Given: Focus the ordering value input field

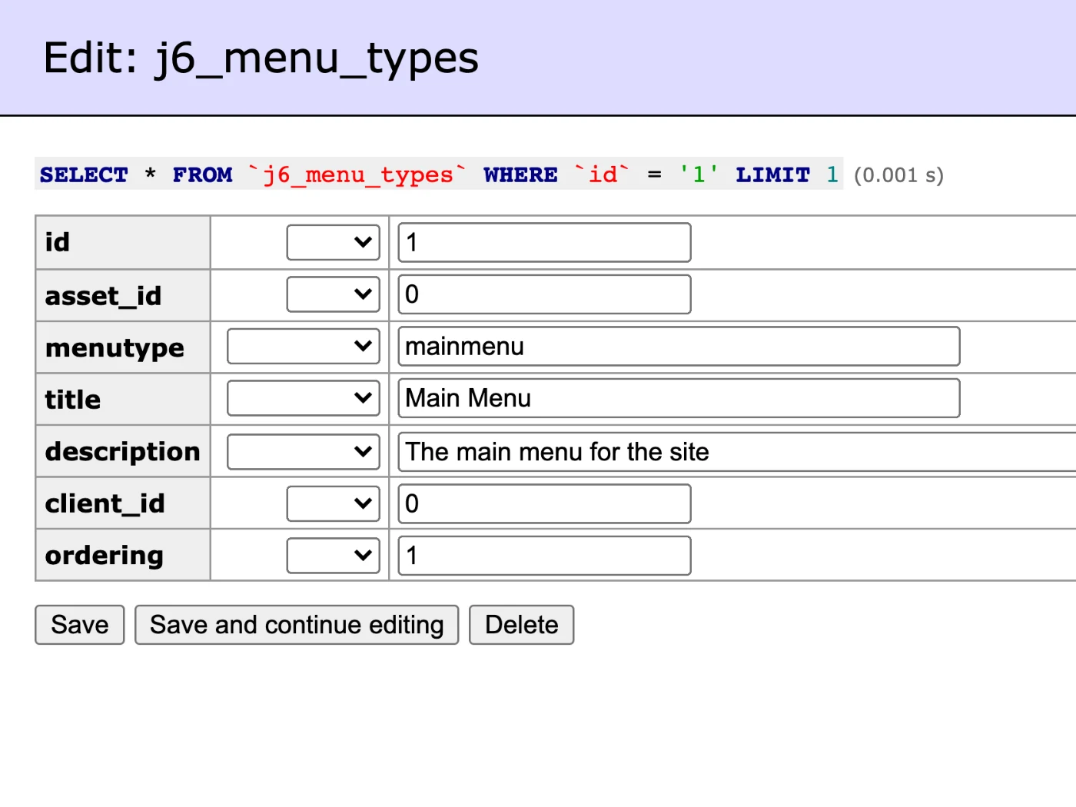Looking at the screenshot, I should (x=544, y=555).
